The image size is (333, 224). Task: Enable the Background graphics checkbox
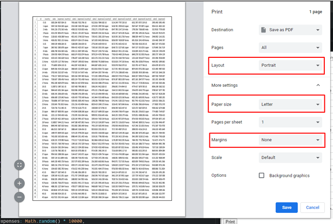click(262, 176)
